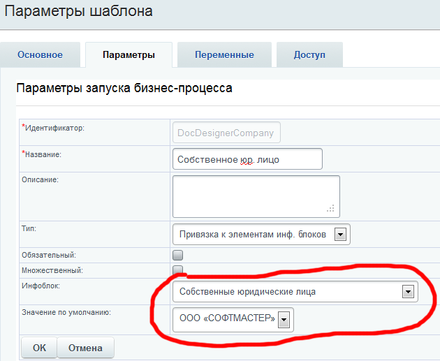Switch to the Основное tab
Image resolution: width=440 pixels, height=361 pixels.
pos(40,55)
